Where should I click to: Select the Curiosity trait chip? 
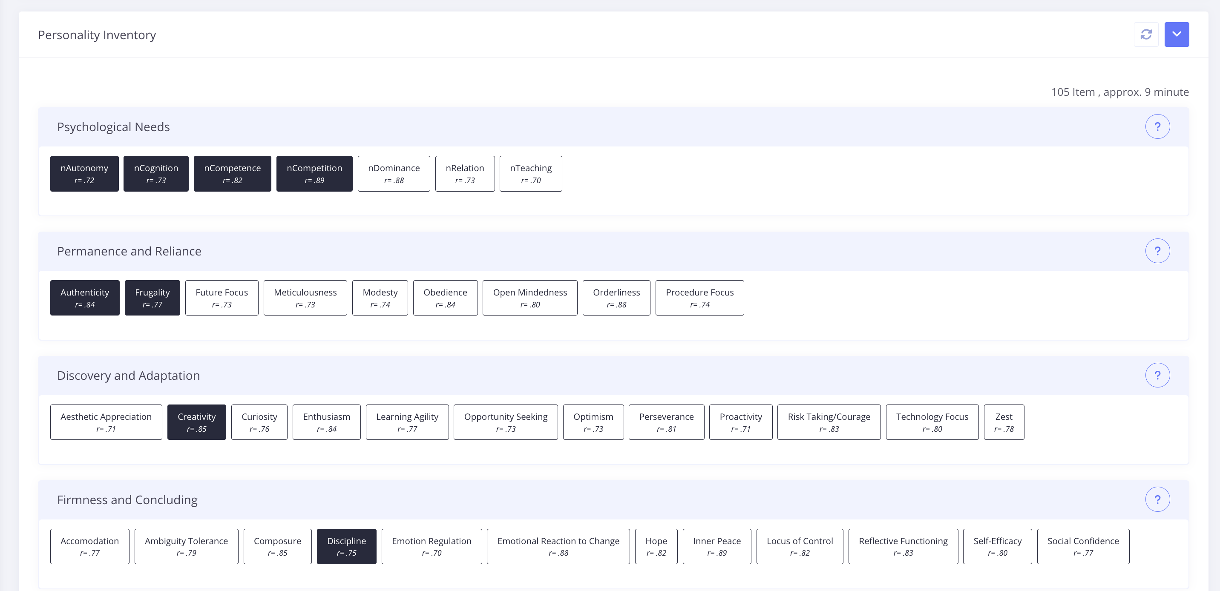[259, 422]
